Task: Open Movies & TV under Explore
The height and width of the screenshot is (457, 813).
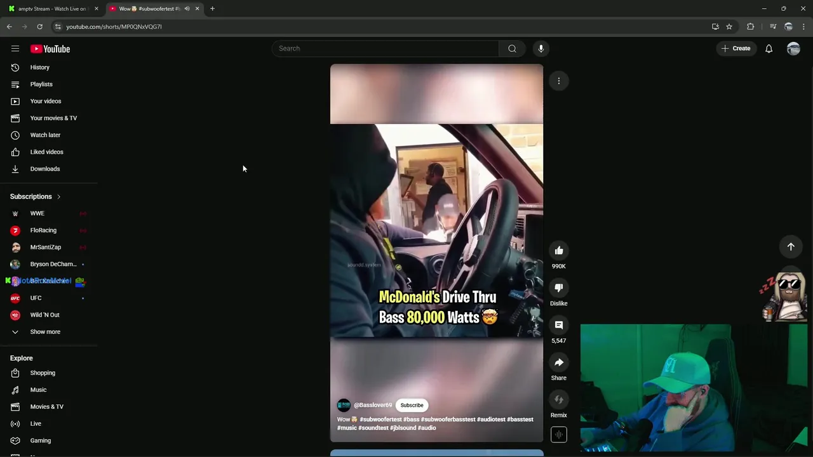Action: pyautogui.click(x=48, y=407)
